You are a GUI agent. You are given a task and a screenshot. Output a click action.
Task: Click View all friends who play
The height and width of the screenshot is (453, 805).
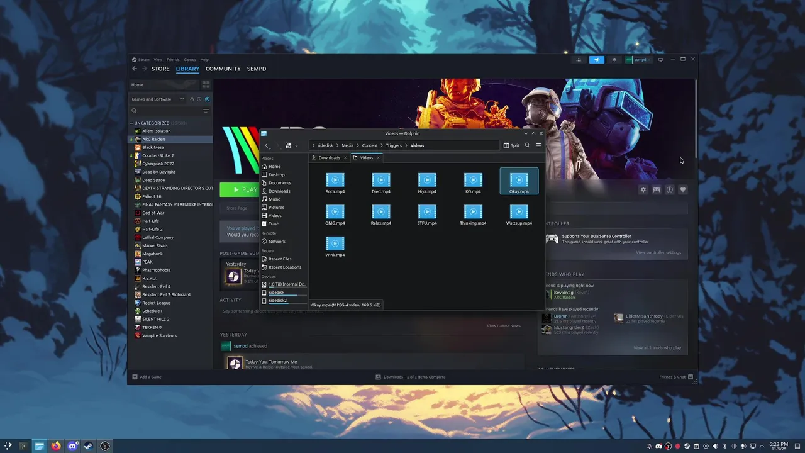point(657,348)
